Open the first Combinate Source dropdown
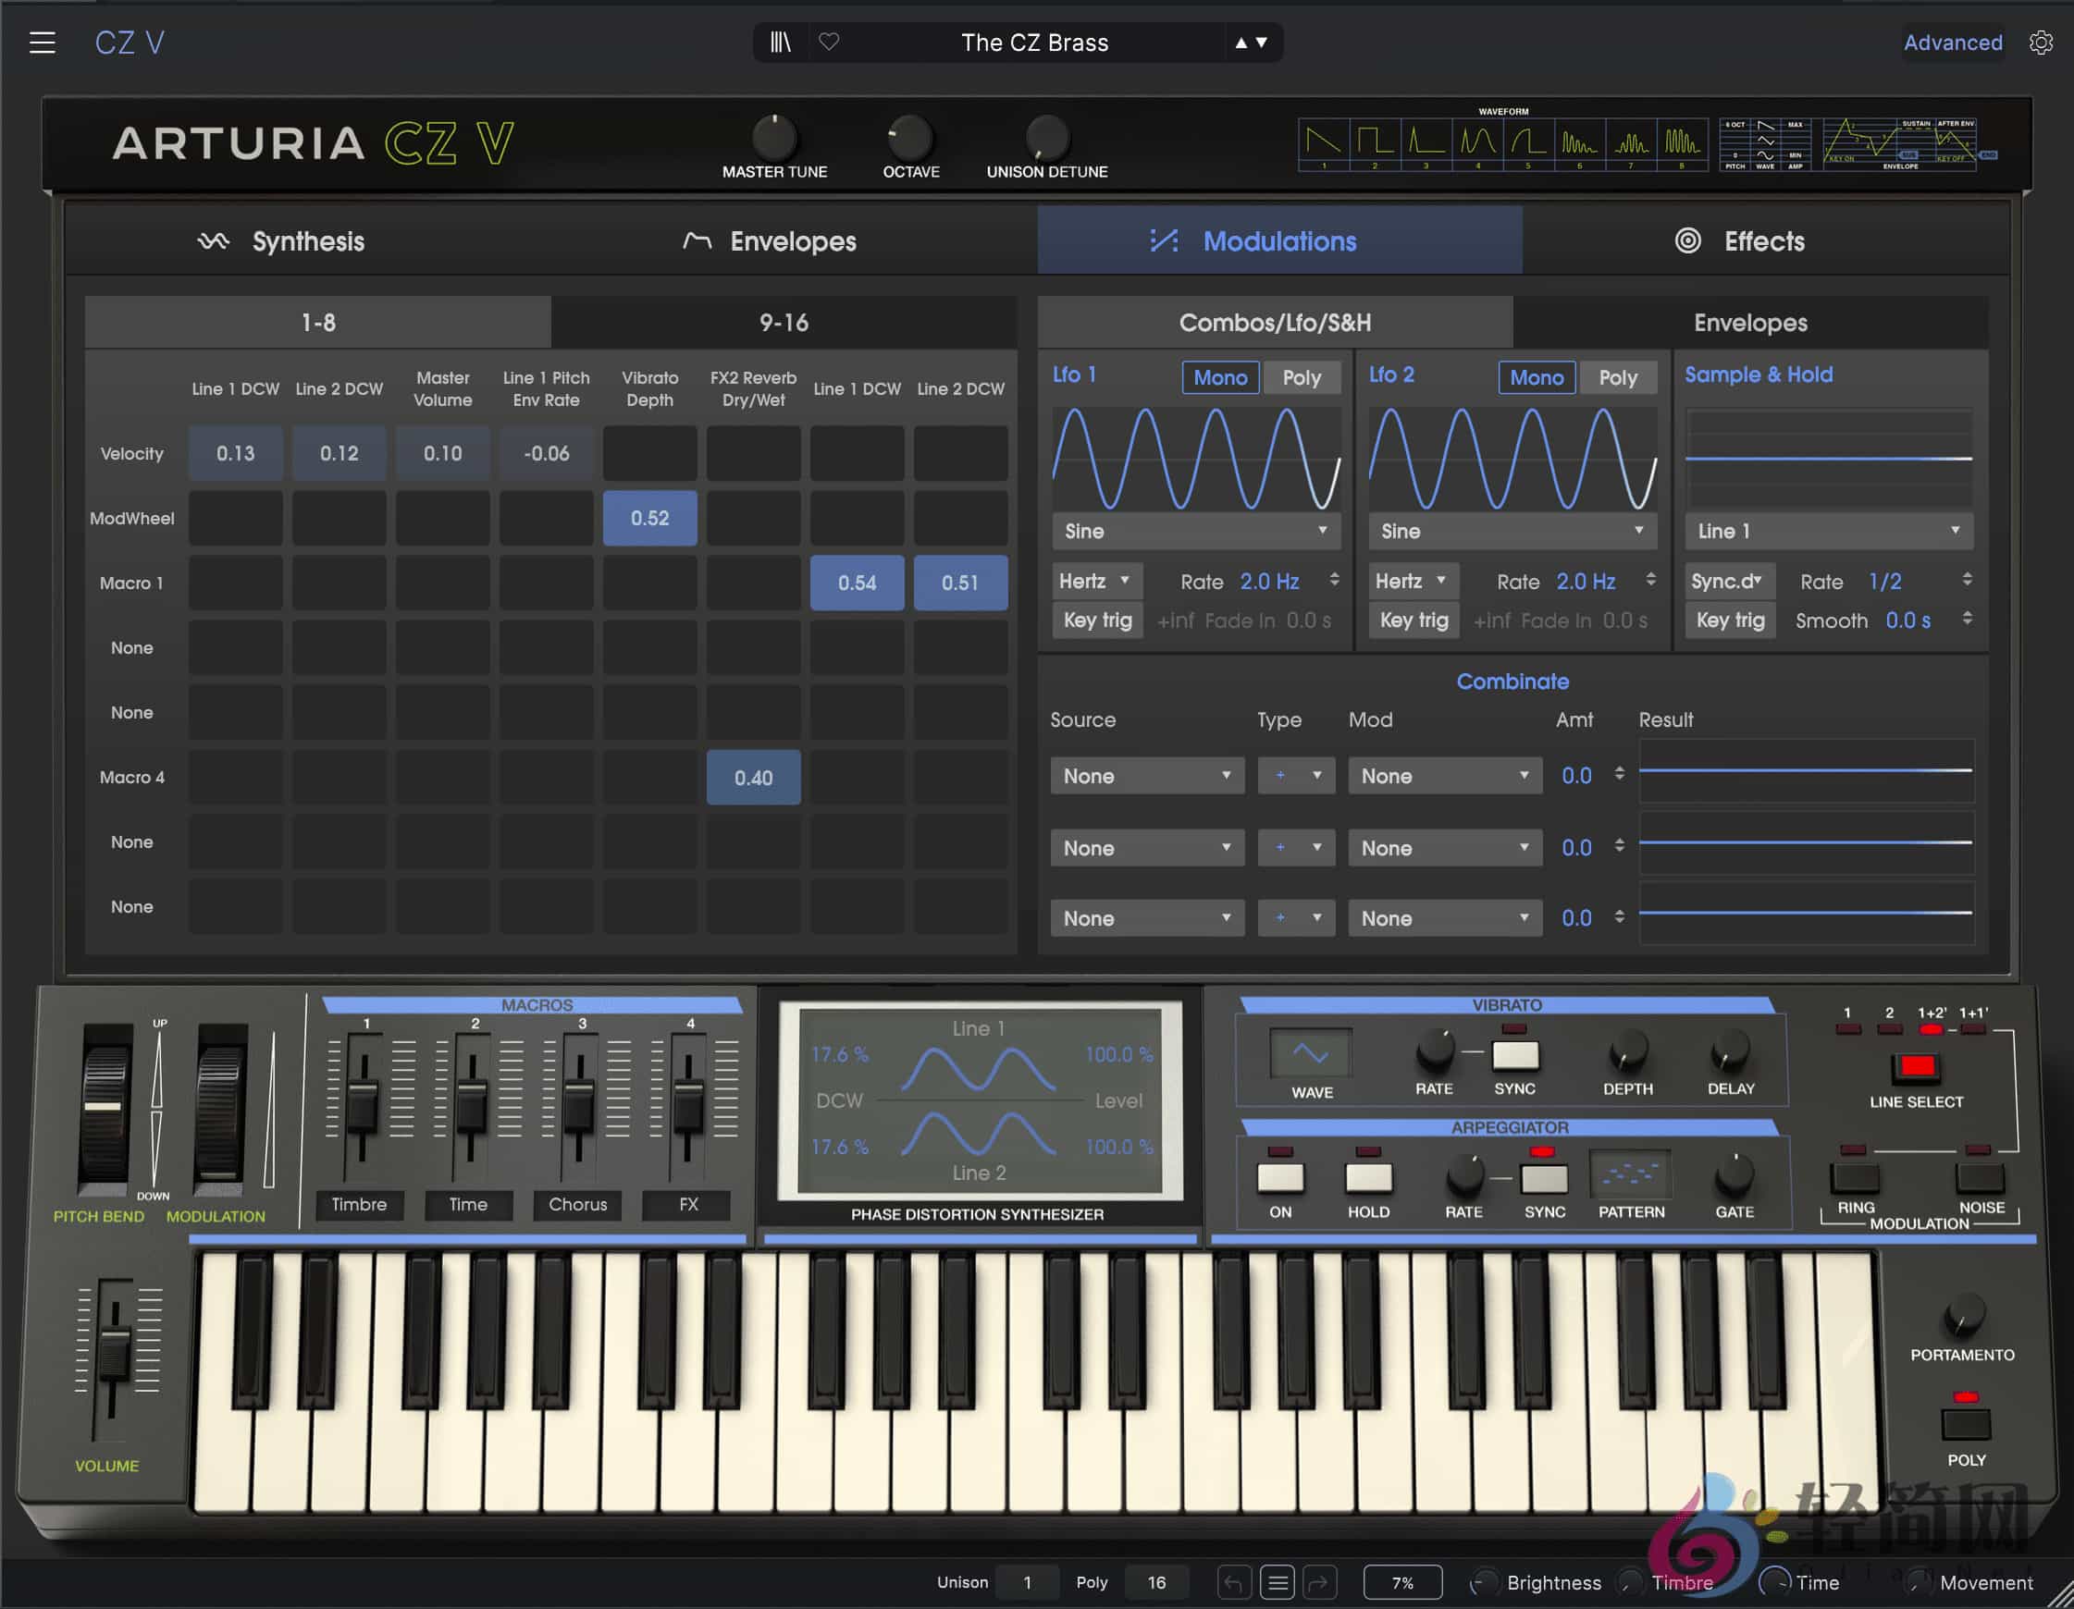Screen dimensions: 2074x1609 tap(1146, 776)
